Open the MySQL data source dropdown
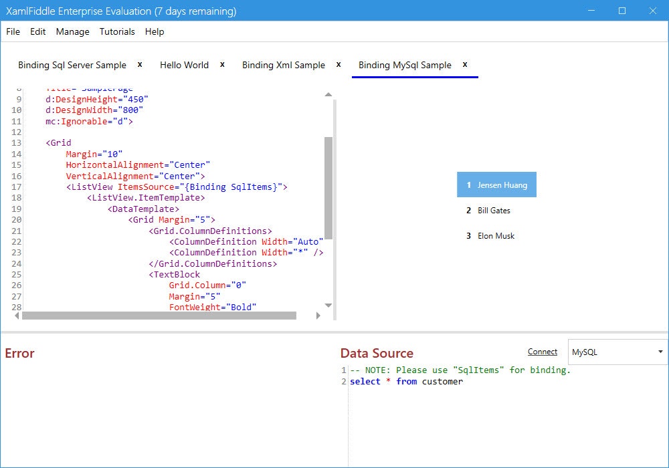This screenshot has width=669, height=468. [617, 352]
